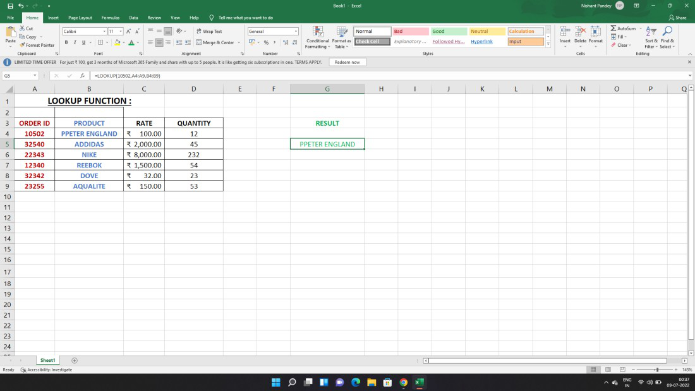Increase font size with the larger A icon
This screenshot has height=391, width=695.
[x=128, y=32]
